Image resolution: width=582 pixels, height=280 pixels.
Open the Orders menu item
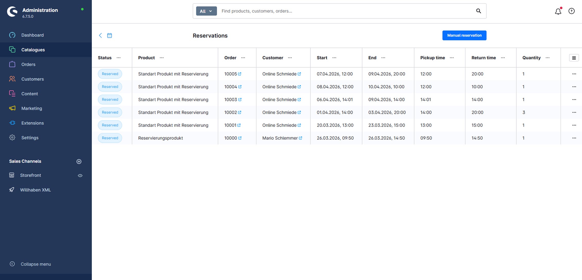(46, 64)
